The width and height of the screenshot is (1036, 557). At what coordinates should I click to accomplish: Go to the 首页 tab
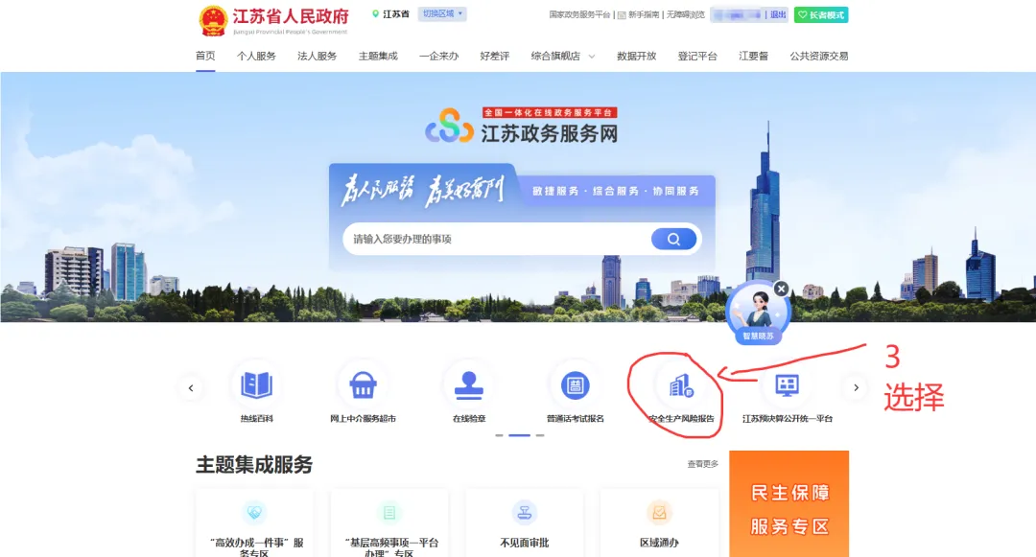click(x=205, y=57)
